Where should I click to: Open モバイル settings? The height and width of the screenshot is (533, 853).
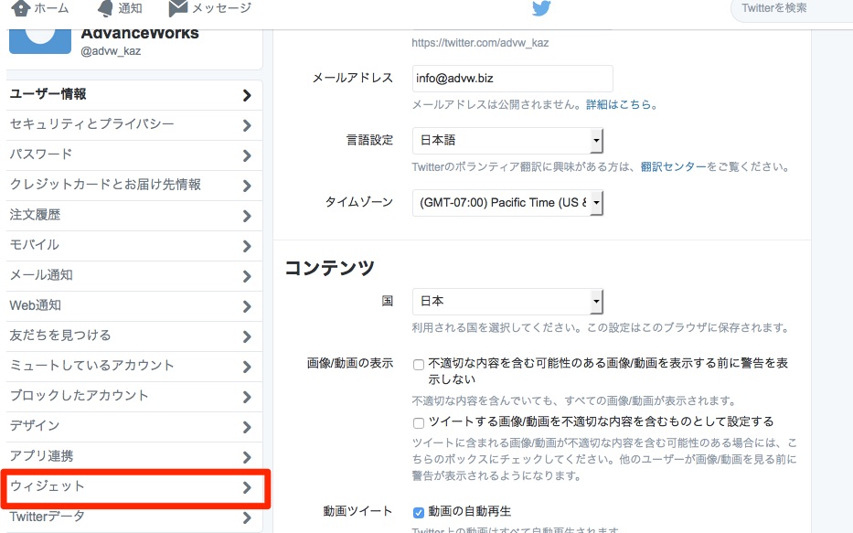[x=134, y=246]
